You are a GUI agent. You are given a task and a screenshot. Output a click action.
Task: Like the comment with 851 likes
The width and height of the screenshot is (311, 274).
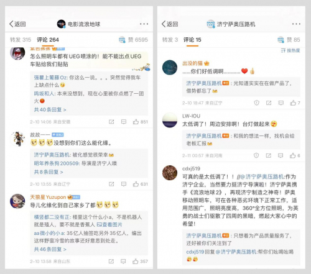coord(136,122)
